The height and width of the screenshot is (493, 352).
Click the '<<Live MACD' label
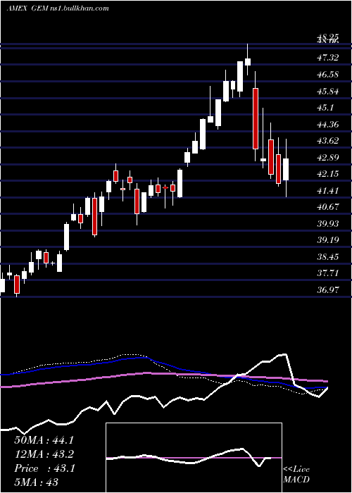coord(296,475)
